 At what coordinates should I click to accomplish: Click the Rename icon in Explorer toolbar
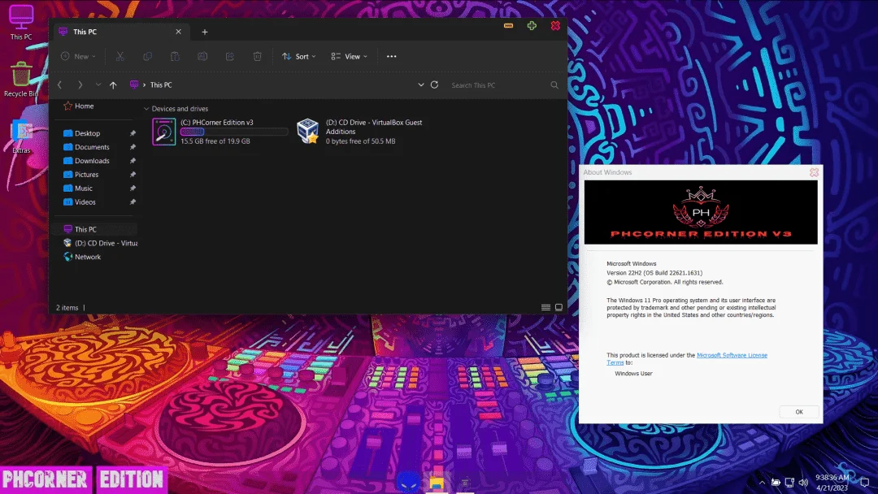click(202, 57)
